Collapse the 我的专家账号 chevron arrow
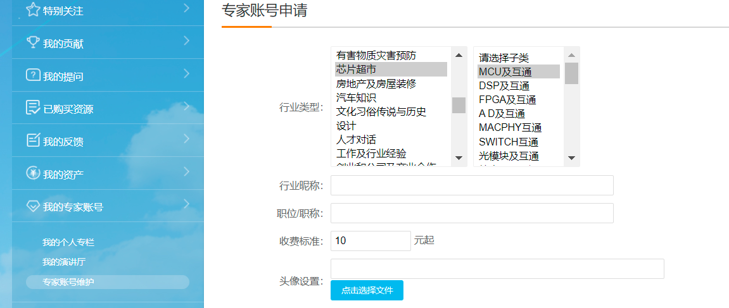Image resolution: width=729 pixels, height=308 pixels. pos(186,204)
